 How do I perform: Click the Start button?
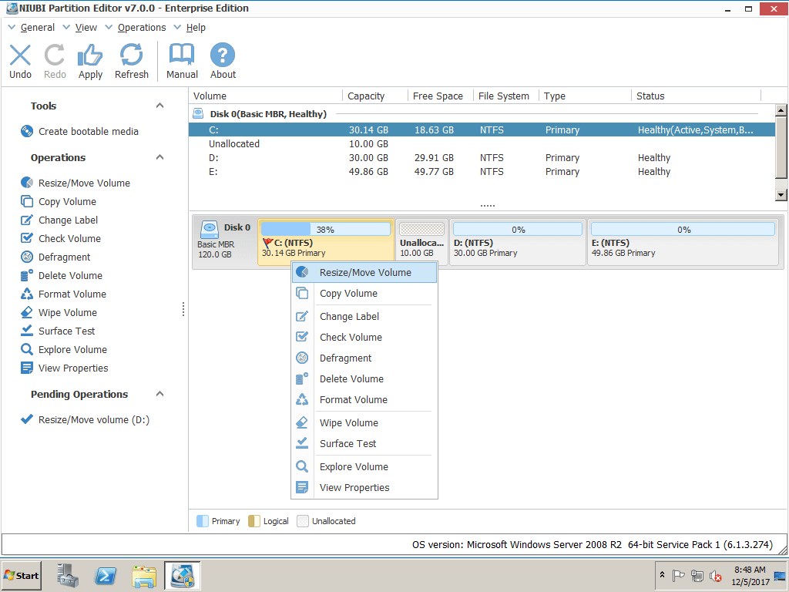22,575
